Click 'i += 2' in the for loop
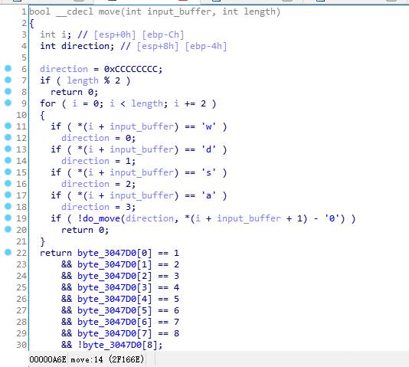The height and width of the screenshot is (367, 409). pos(190,103)
